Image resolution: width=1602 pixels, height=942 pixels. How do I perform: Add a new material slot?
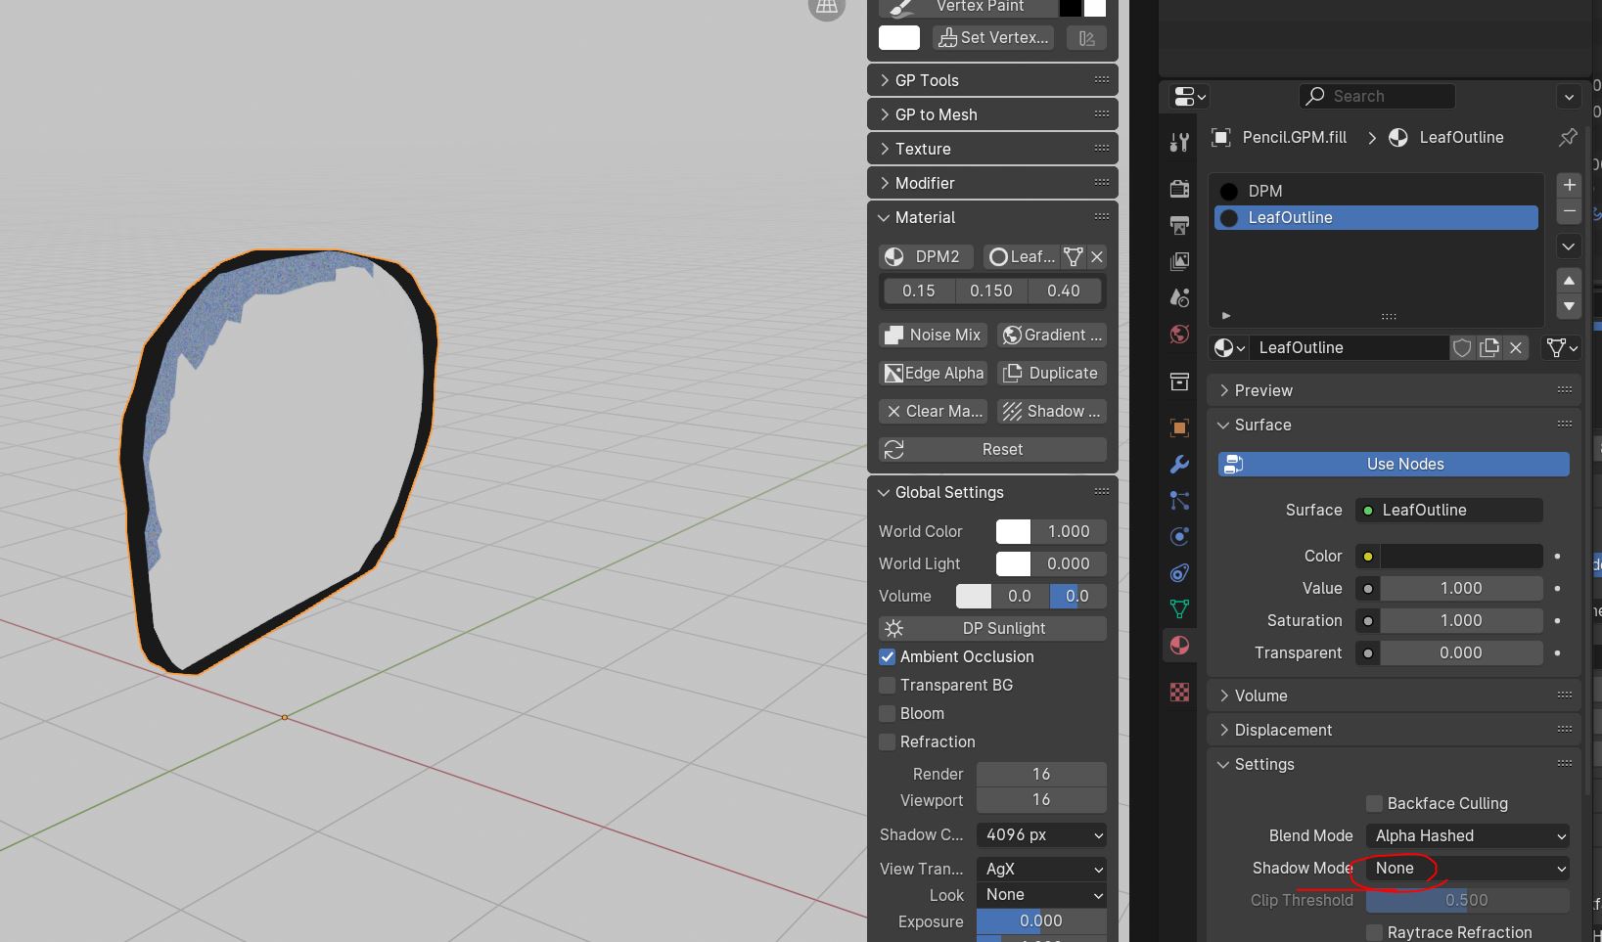click(1569, 185)
